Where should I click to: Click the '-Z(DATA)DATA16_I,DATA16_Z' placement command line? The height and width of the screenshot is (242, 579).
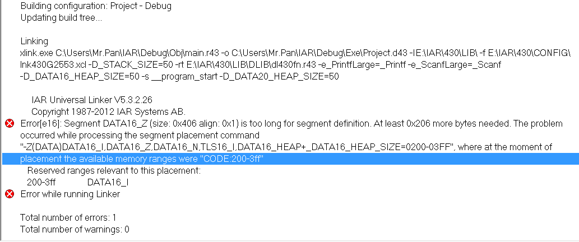pyautogui.click(x=286, y=147)
